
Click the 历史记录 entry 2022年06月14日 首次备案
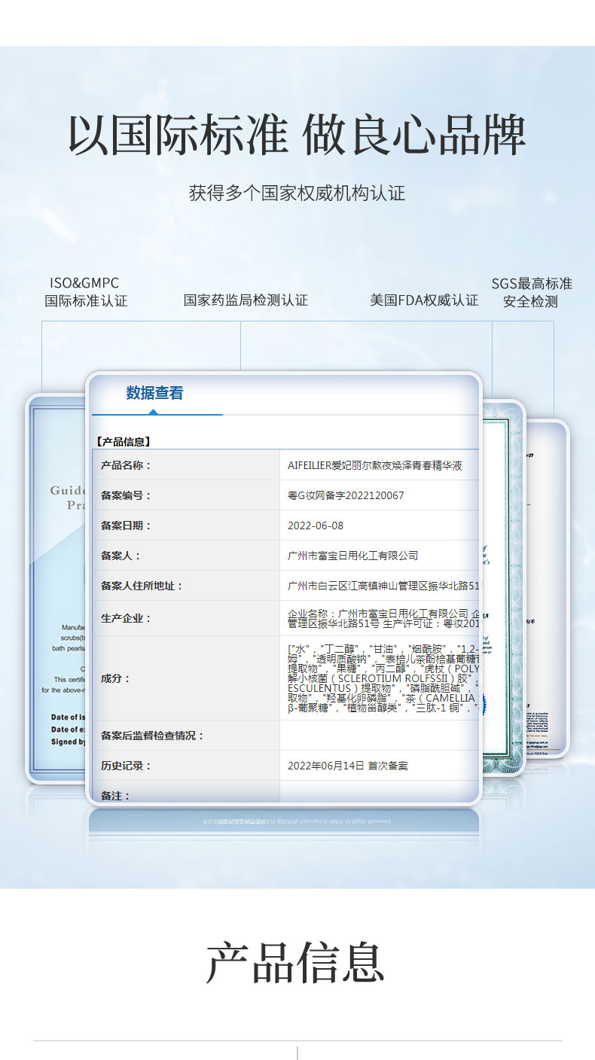point(347,766)
